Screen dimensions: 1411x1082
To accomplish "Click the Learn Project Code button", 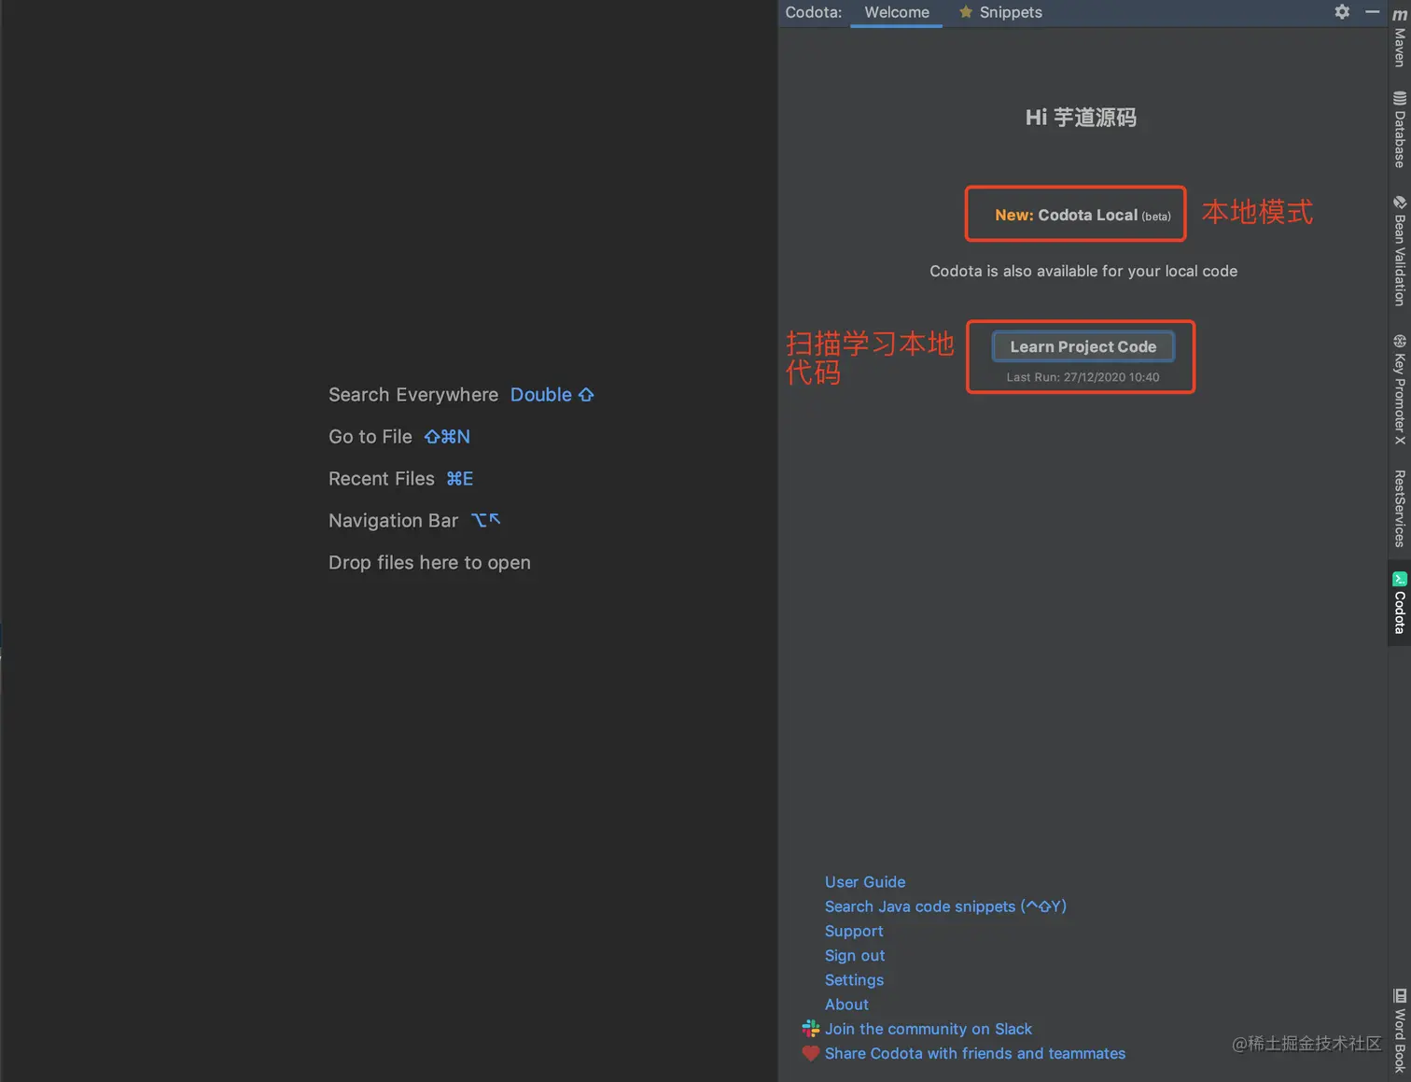I will pyautogui.click(x=1083, y=346).
